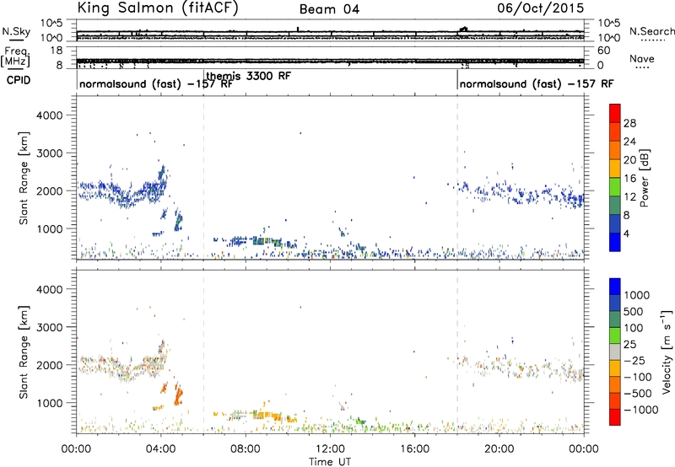Pick the green Power segment between 12 and 16

(x=615, y=186)
